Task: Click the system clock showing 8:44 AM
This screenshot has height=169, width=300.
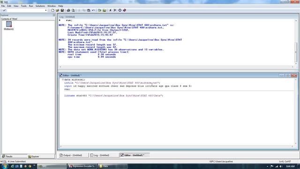Action: tap(291, 166)
